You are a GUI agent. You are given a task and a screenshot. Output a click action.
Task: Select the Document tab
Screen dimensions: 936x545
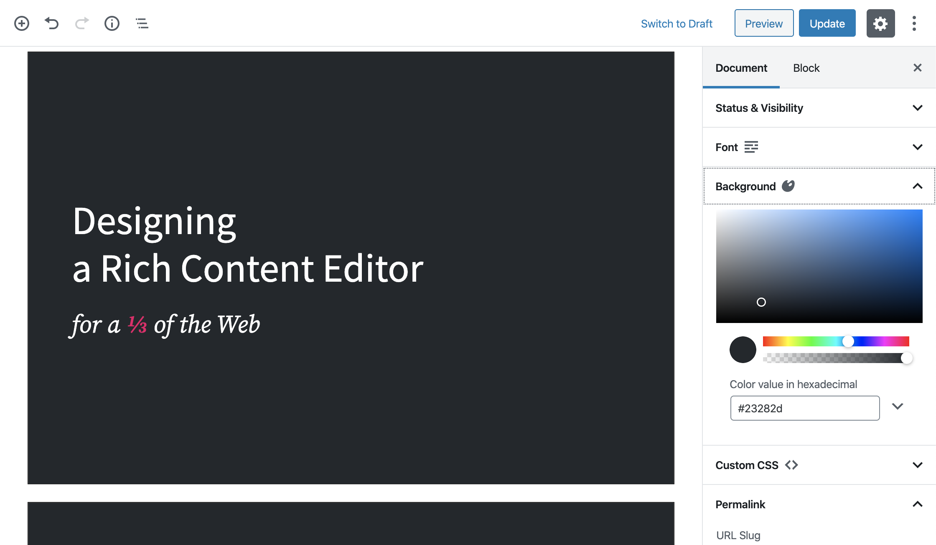pyautogui.click(x=741, y=68)
